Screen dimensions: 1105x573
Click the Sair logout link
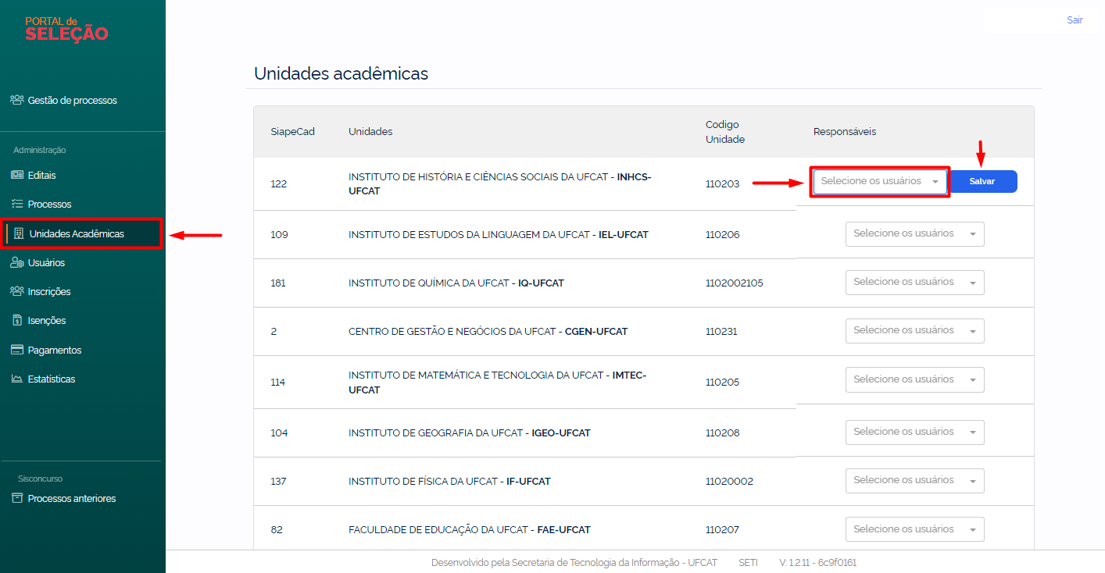pos(1075,20)
